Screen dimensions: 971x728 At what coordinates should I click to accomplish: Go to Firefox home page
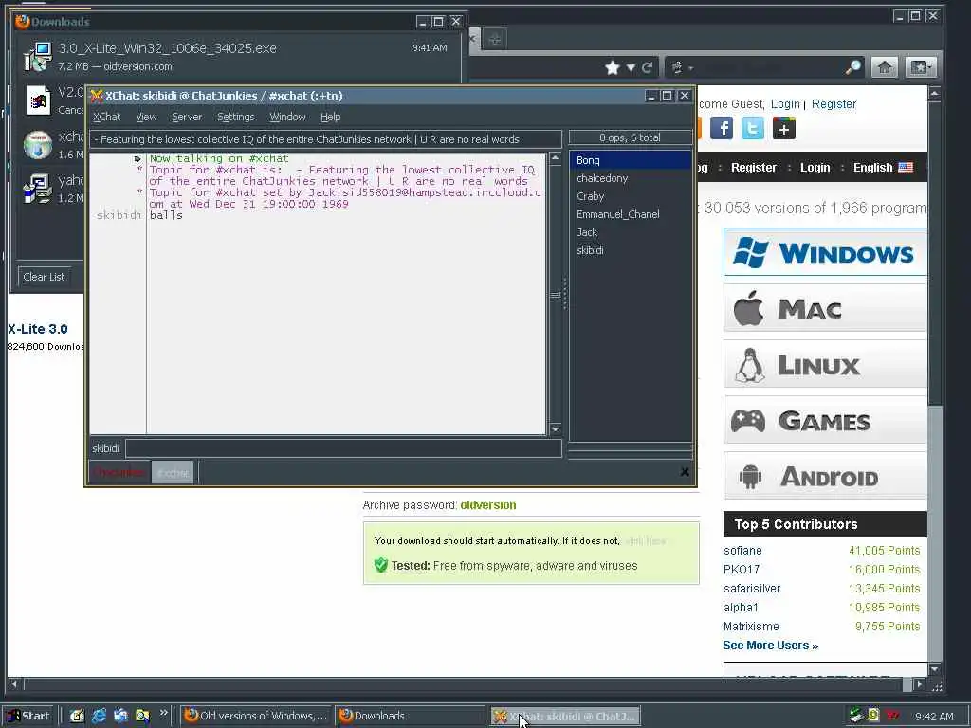click(885, 67)
